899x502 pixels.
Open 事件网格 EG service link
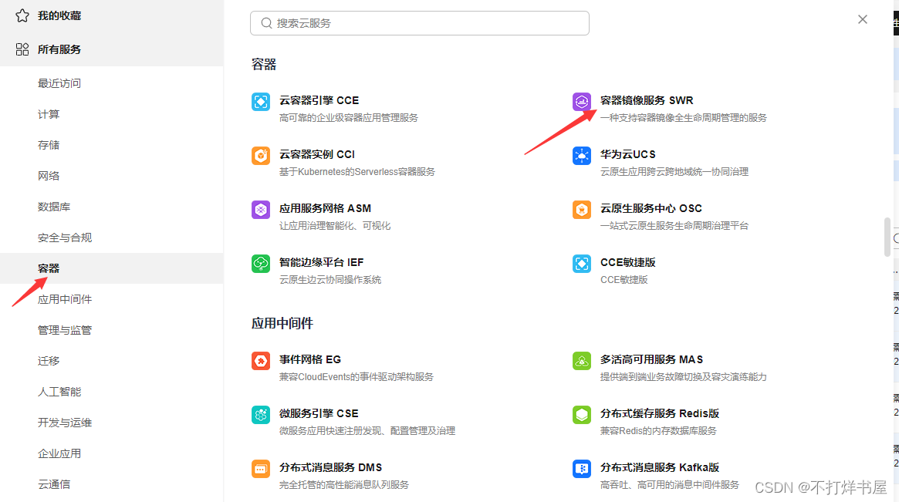pos(310,359)
